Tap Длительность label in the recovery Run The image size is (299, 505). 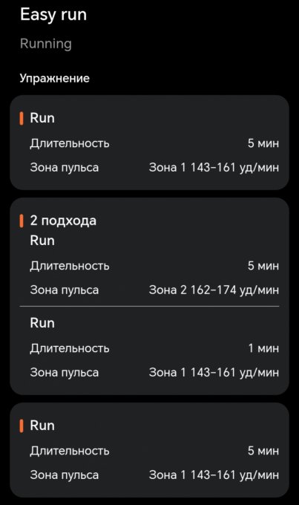(70, 348)
